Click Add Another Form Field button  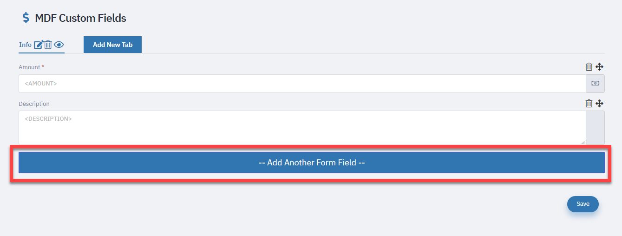(311, 163)
